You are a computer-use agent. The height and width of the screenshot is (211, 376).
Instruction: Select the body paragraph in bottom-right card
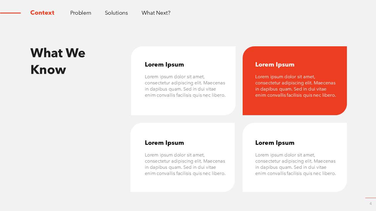click(x=296, y=164)
